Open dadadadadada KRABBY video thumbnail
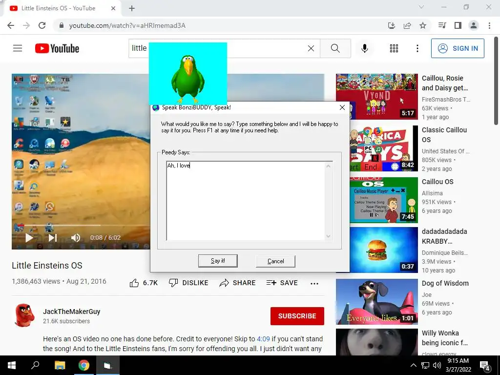The width and height of the screenshot is (500, 375). point(384,250)
